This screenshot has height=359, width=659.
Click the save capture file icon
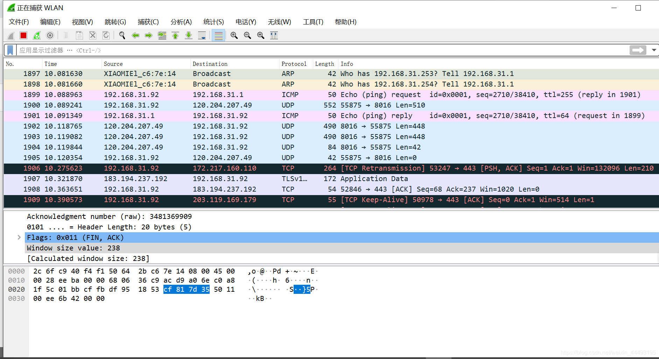[x=79, y=35]
